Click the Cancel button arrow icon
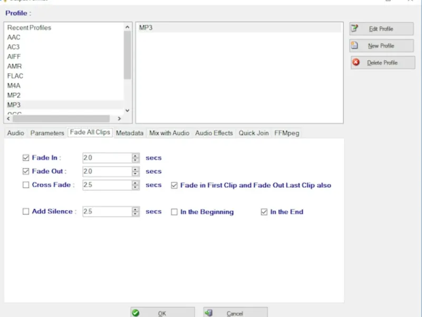Viewport: 422px width, 317px height. tap(208, 313)
